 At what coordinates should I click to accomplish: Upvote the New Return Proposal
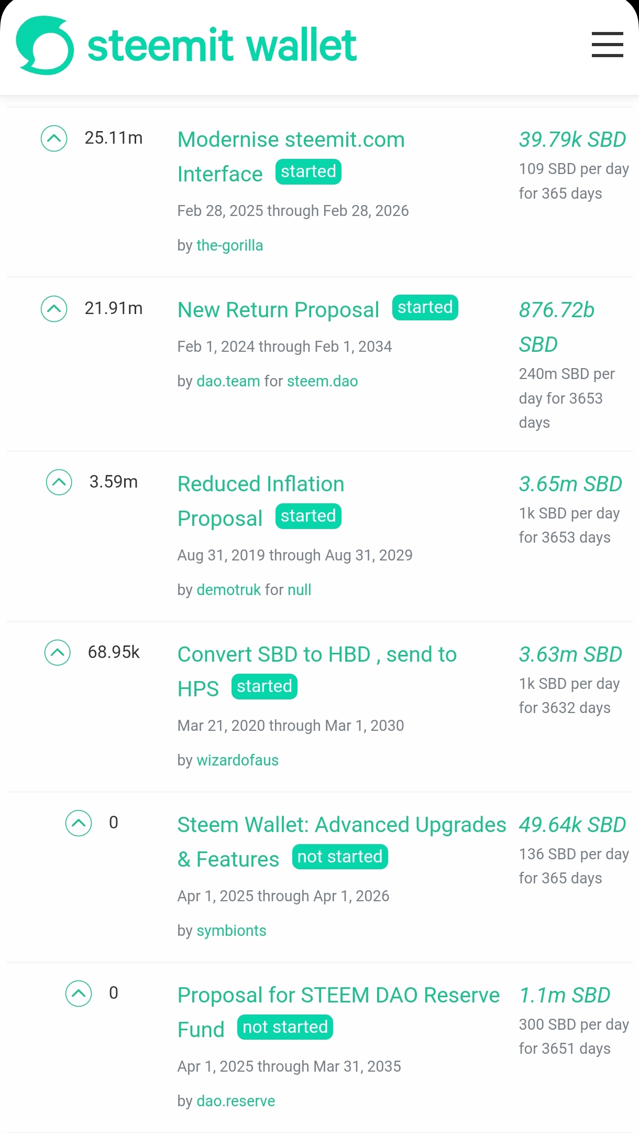coord(54,309)
